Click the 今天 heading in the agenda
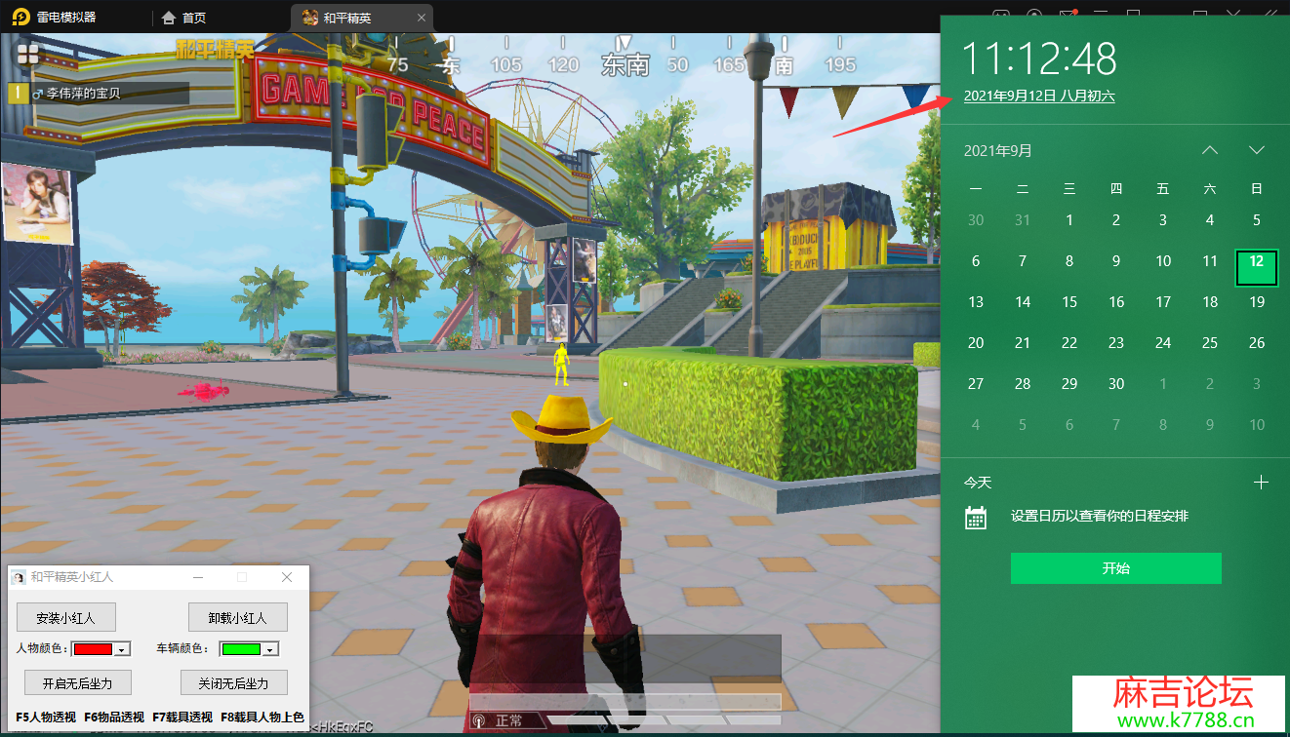This screenshot has width=1290, height=737. 978,483
